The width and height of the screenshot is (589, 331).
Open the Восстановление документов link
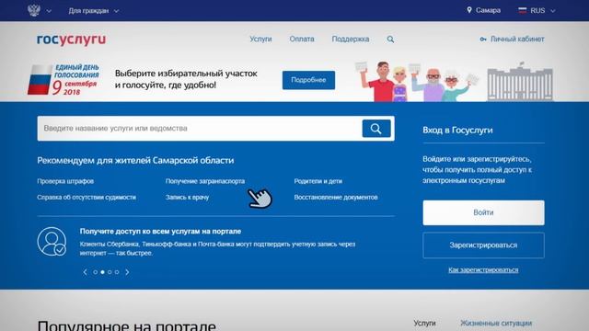coord(336,198)
